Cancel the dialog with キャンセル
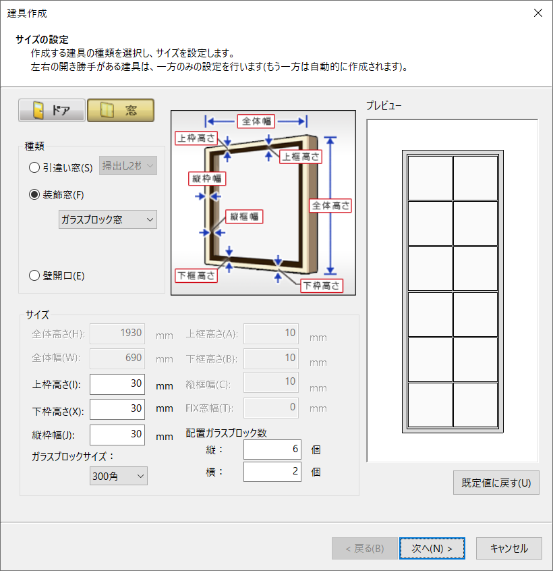The width and height of the screenshot is (553, 571). (x=508, y=549)
